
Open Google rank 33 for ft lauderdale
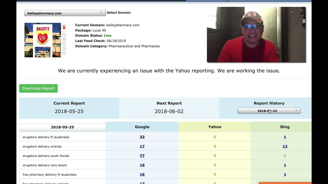[x=142, y=137]
